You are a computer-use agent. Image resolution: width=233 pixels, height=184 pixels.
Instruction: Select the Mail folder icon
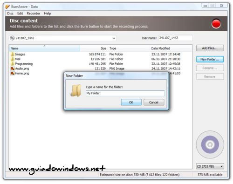13,59
